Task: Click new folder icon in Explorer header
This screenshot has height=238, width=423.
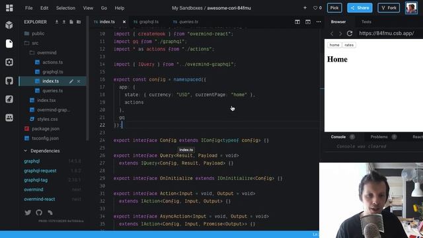Action: pos(79,22)
